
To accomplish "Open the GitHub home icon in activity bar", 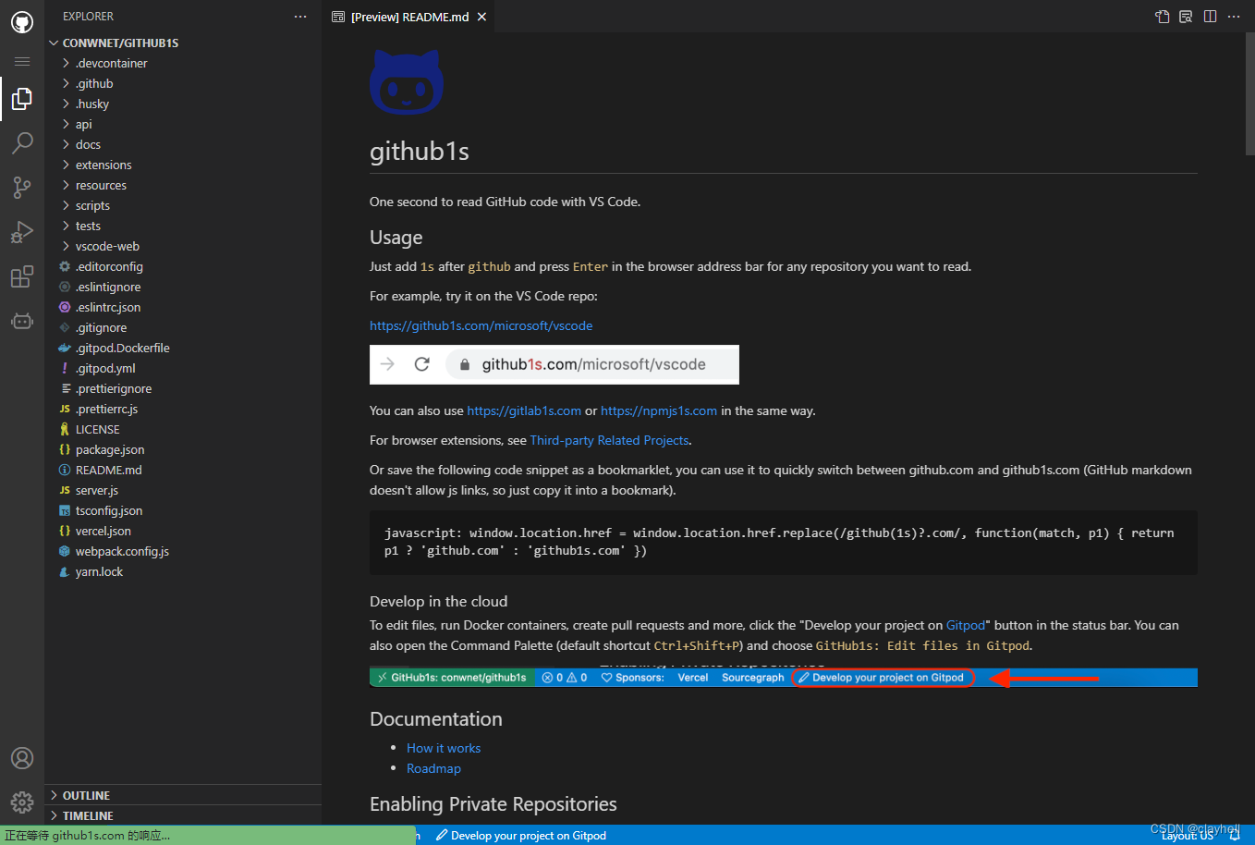I will coord(22,21).
